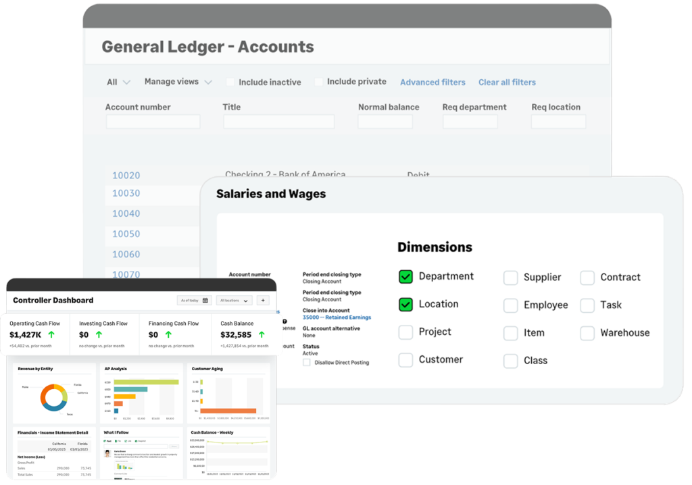
Task: Check the Item dimension checkbox
Action: click(x=511, y=333)
